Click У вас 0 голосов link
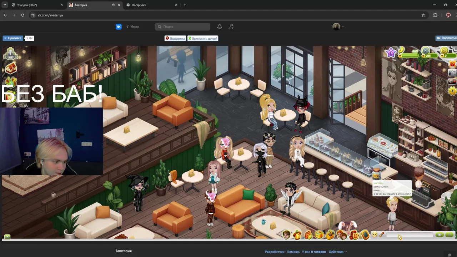Viewport: 457px width, 257px height. 314,252
